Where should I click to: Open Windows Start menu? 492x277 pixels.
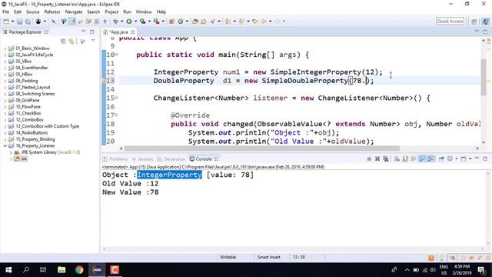coord(8,270)
